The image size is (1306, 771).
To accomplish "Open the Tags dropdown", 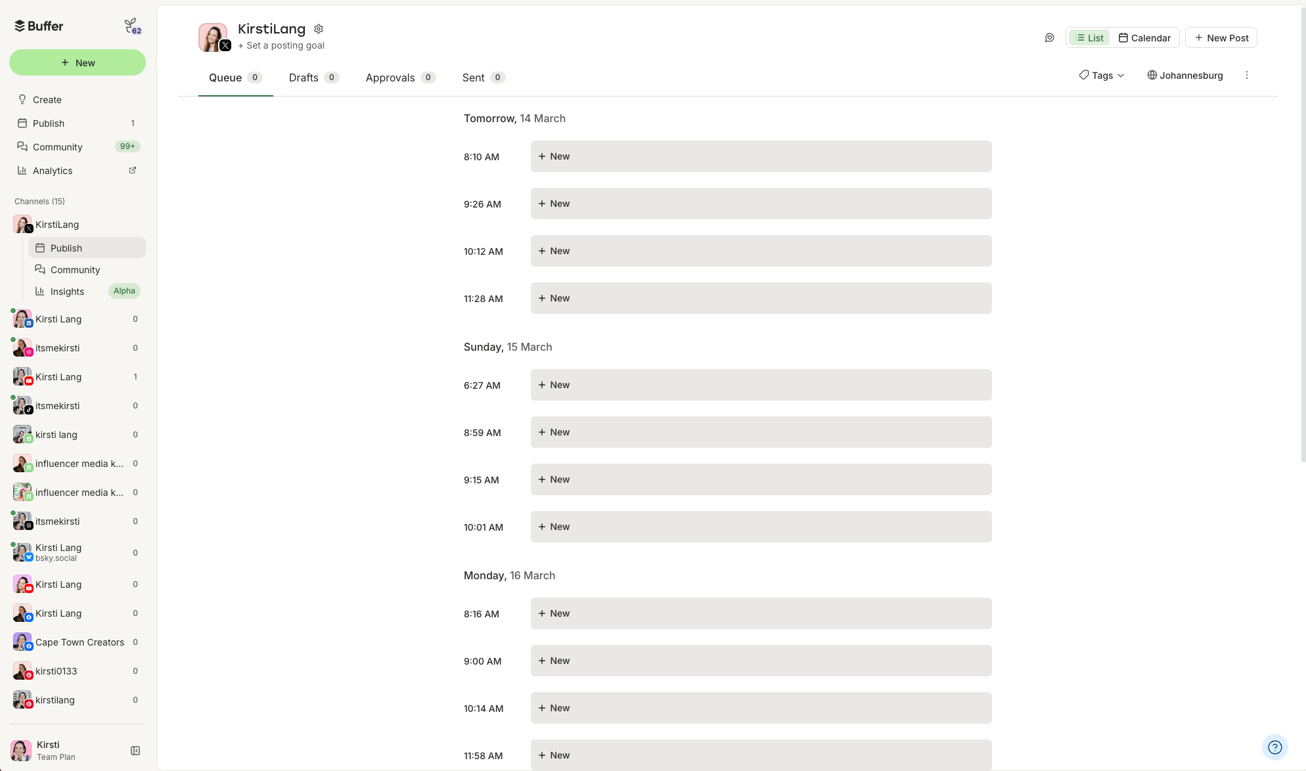I will (1100, 75).
